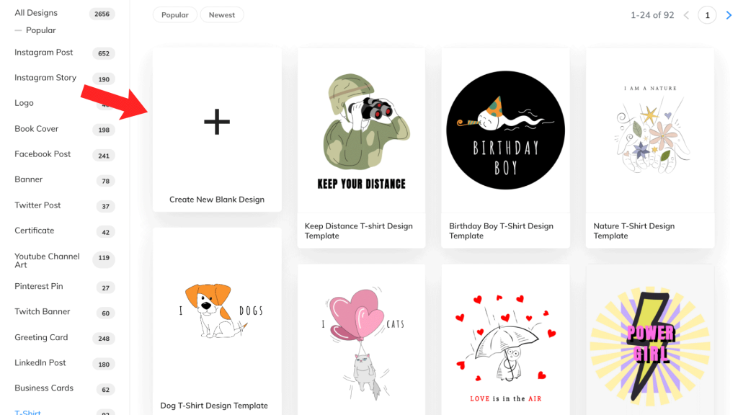
Task: Pick the Power Girl lightning design
Action: pos(650,340)
